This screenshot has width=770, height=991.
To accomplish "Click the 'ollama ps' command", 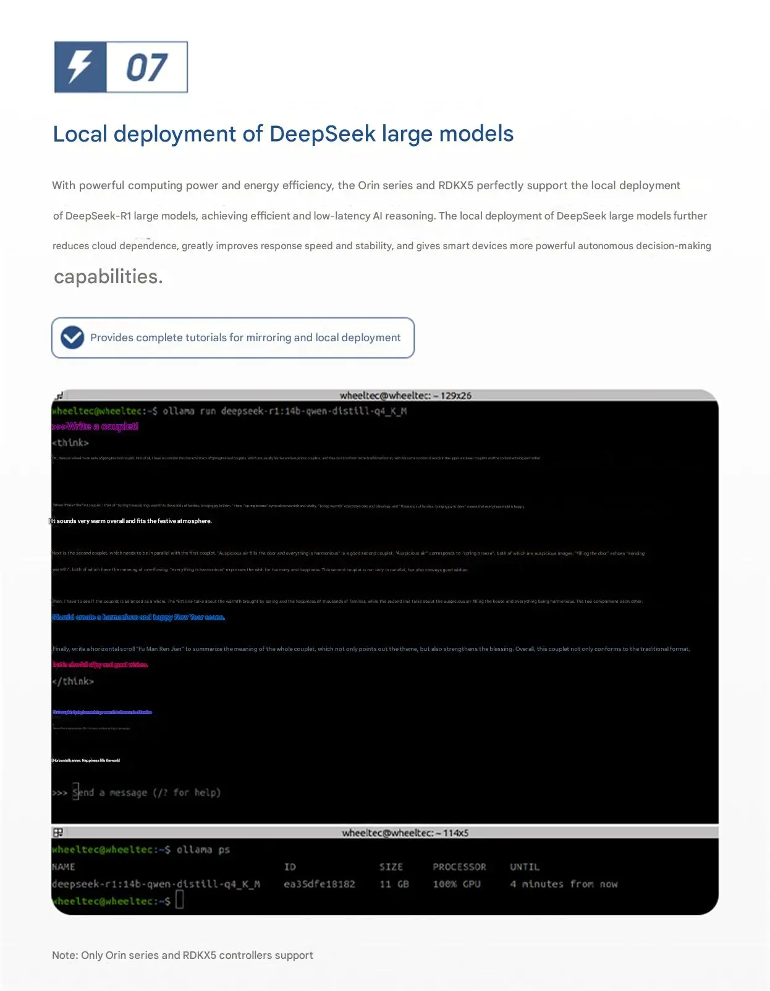I will (203, 850).
